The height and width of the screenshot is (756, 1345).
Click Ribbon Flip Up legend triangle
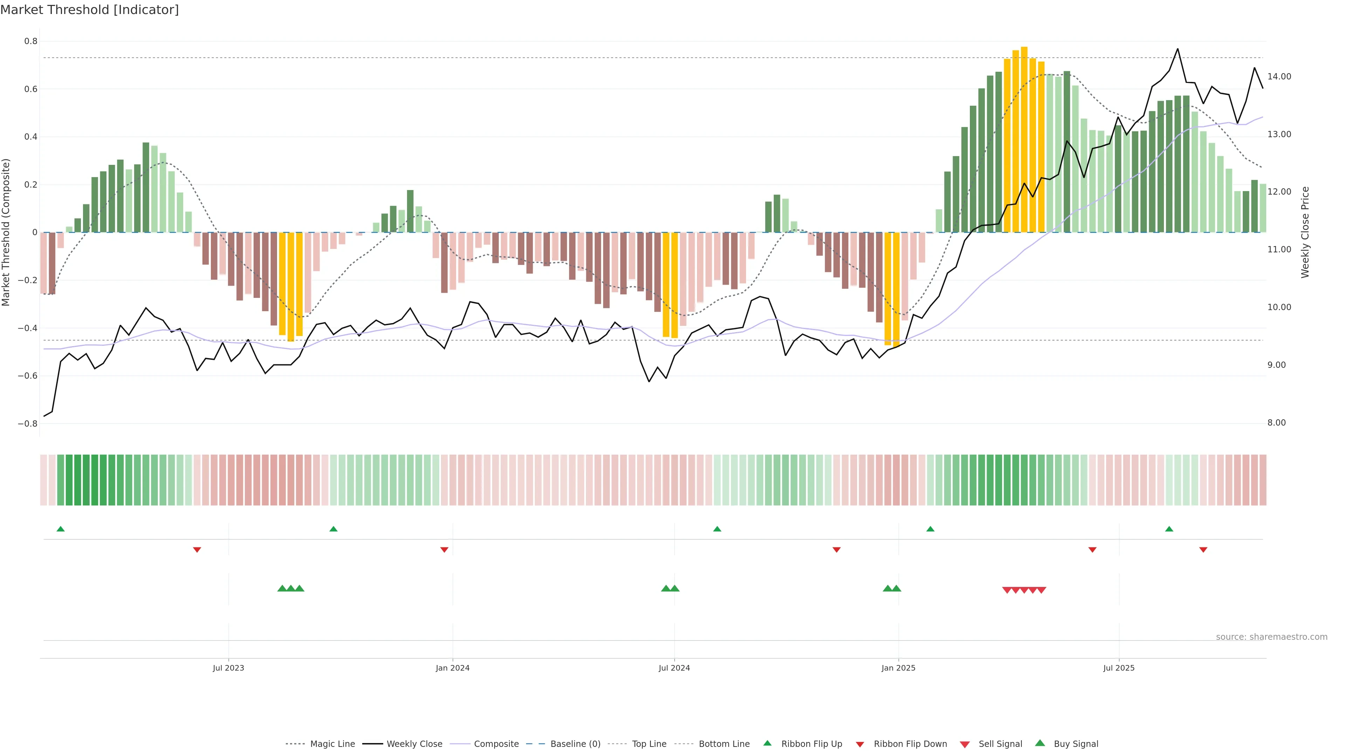pyautogui.click(x=767, y=743)
